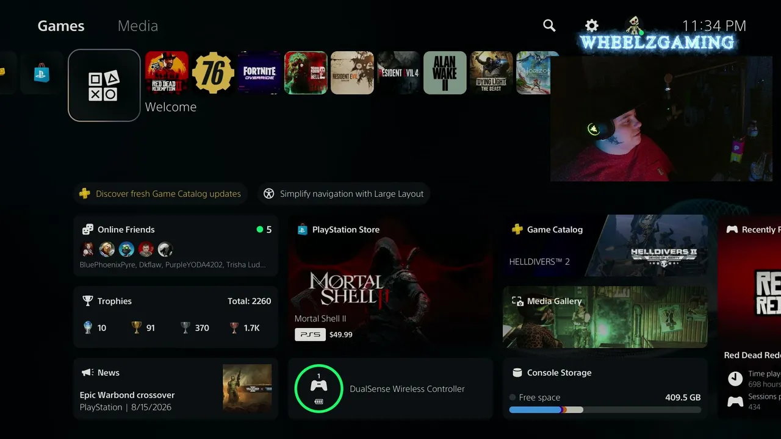Click the Total: 2260 trophy count
The image size is (781, 439).
(249, 301)
